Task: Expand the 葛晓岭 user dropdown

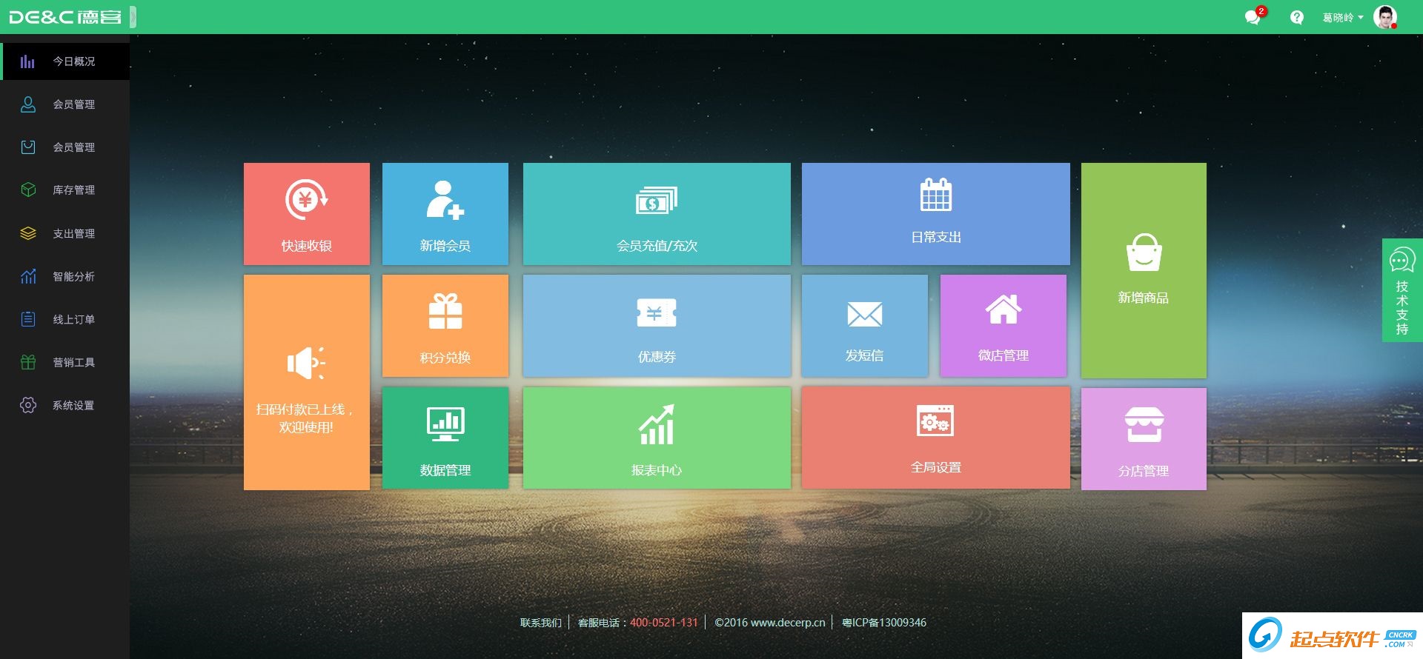Action: point(1343,18)
